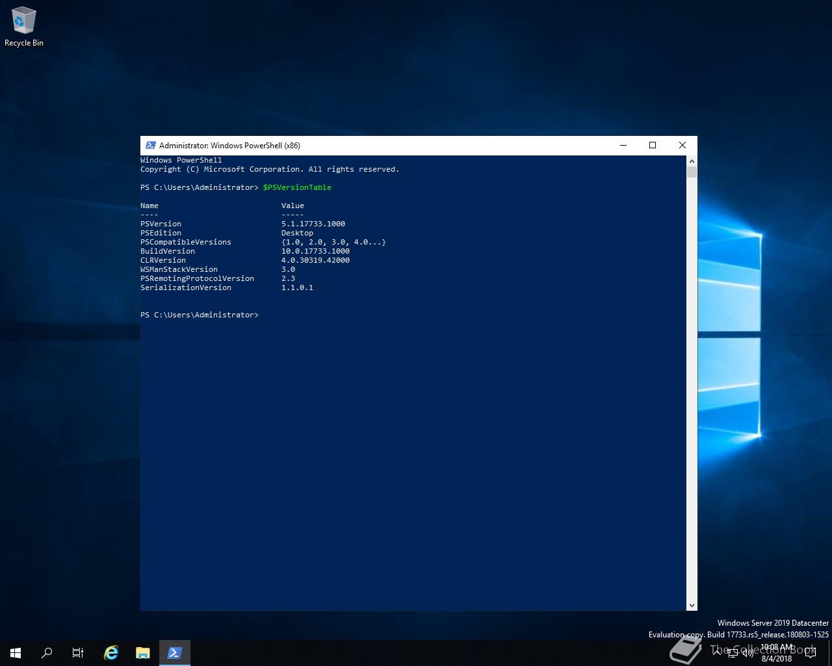The image size is (832, 666).
Task: Click the Name column header
Action: [149, 206]
